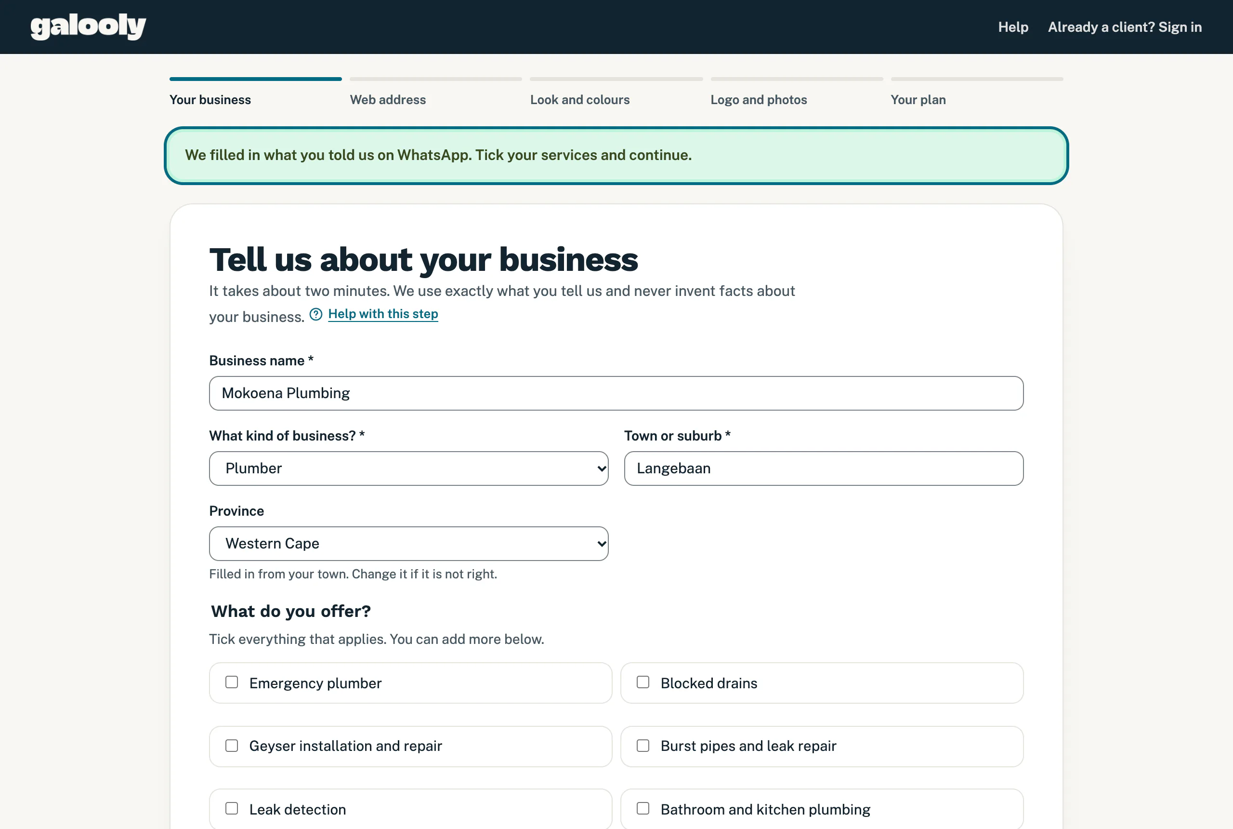The height and width of the screenshot is (829, 1233).
Task: Click the WhatsApp prefilled notice banner
Action: [616, 155]
